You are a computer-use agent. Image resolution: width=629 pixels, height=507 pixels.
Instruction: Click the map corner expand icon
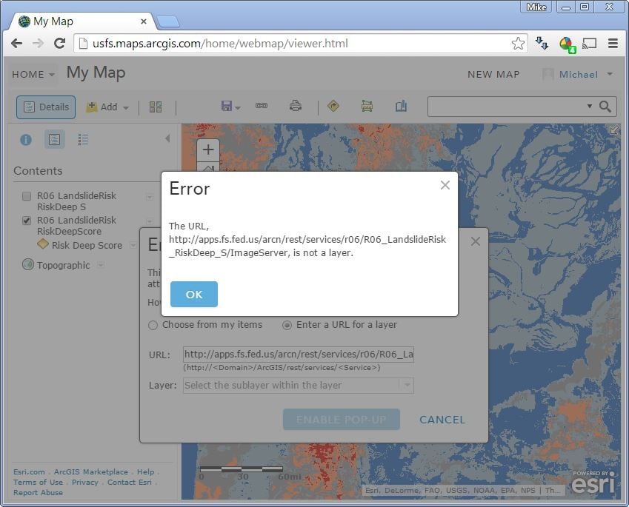(x=614, y=130)
